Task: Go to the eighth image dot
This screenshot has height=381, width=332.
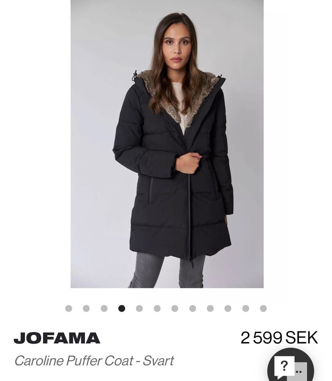Action: 192,308
